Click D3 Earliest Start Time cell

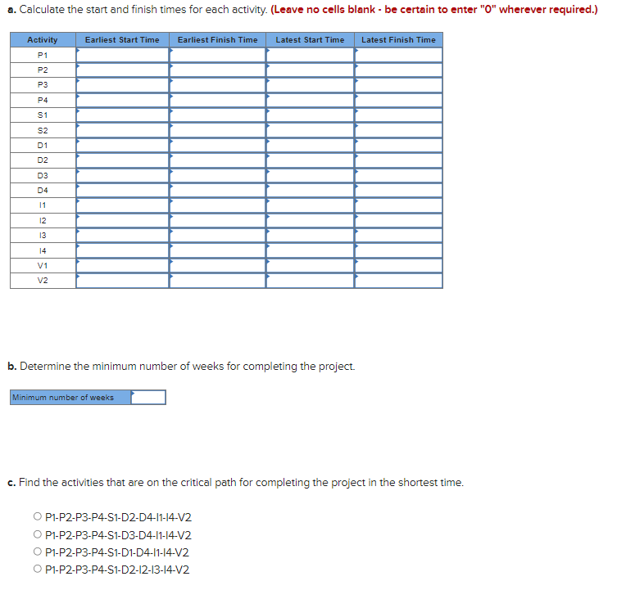122,175
